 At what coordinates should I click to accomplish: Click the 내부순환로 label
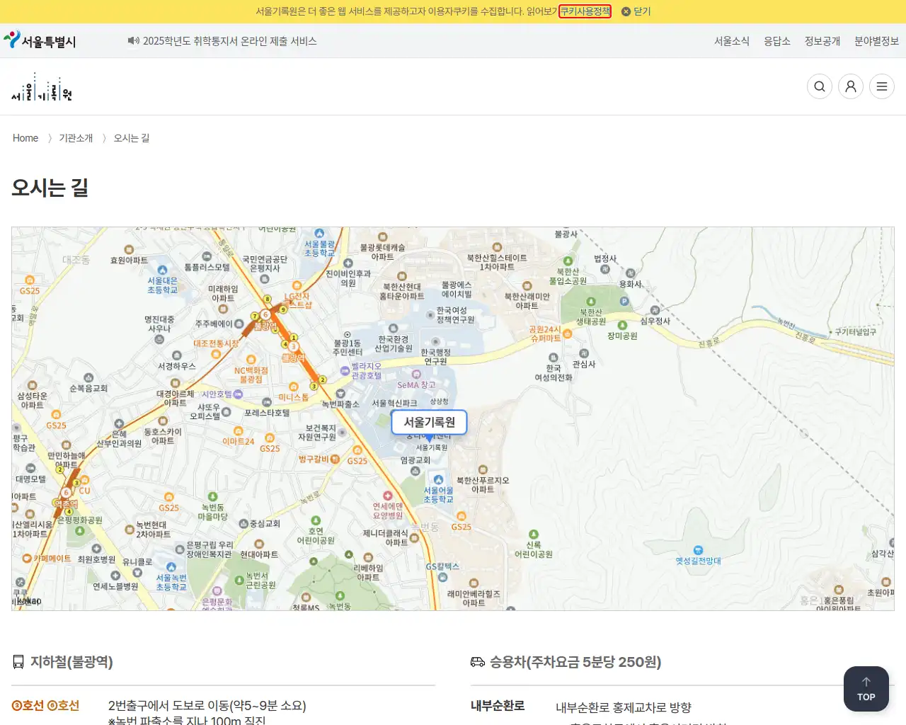click(x=498, y=706)
